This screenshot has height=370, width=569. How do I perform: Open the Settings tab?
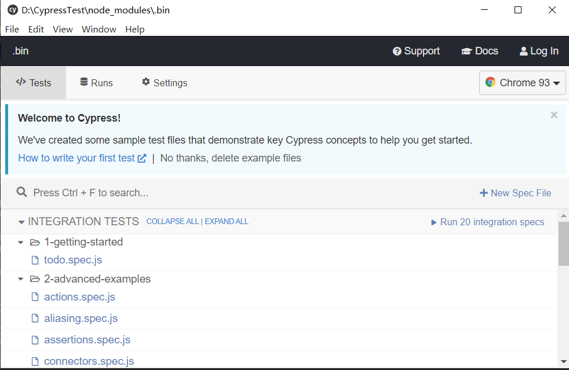click(165, 83)
